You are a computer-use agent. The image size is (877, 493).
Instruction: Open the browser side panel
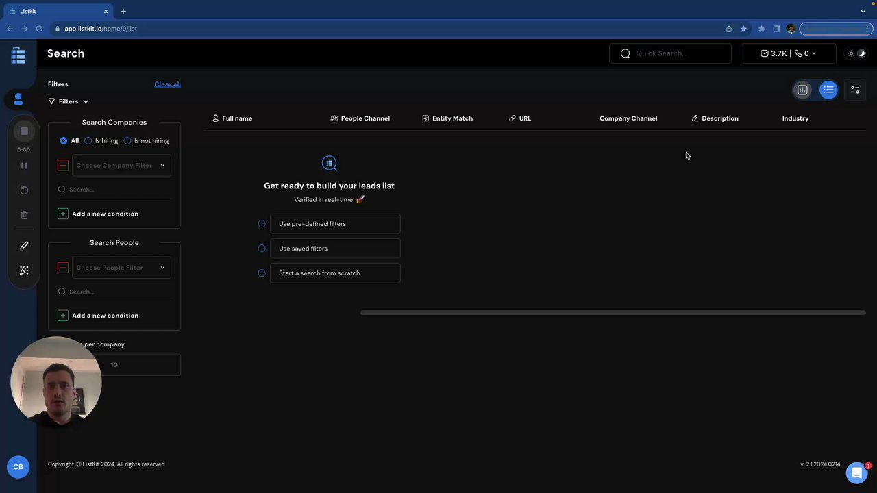pos(776,29)
